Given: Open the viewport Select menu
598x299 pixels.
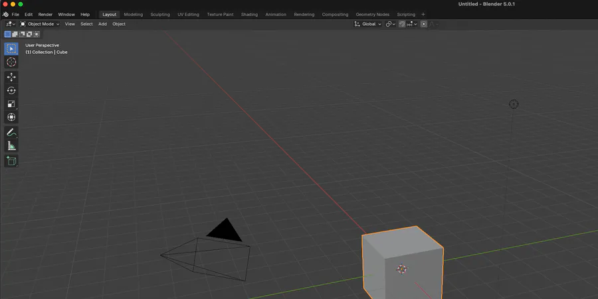Looking at the screenshot, I should [x=86, y=24].
